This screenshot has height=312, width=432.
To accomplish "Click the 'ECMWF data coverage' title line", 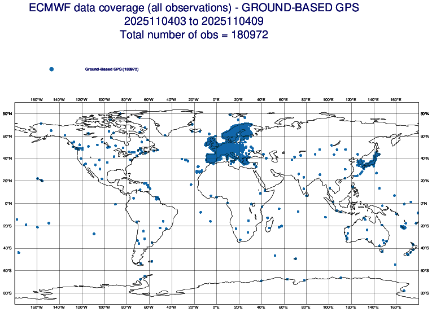I will pos(193,8).
